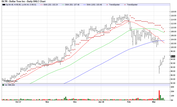The height and width of the screenshot is (107, 177).
Task: Click the 108.00 price axis label
Action: pos(173,32)
